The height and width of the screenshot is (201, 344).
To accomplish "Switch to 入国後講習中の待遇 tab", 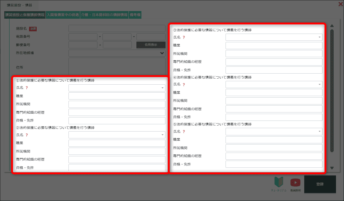I will pos(63,15).
